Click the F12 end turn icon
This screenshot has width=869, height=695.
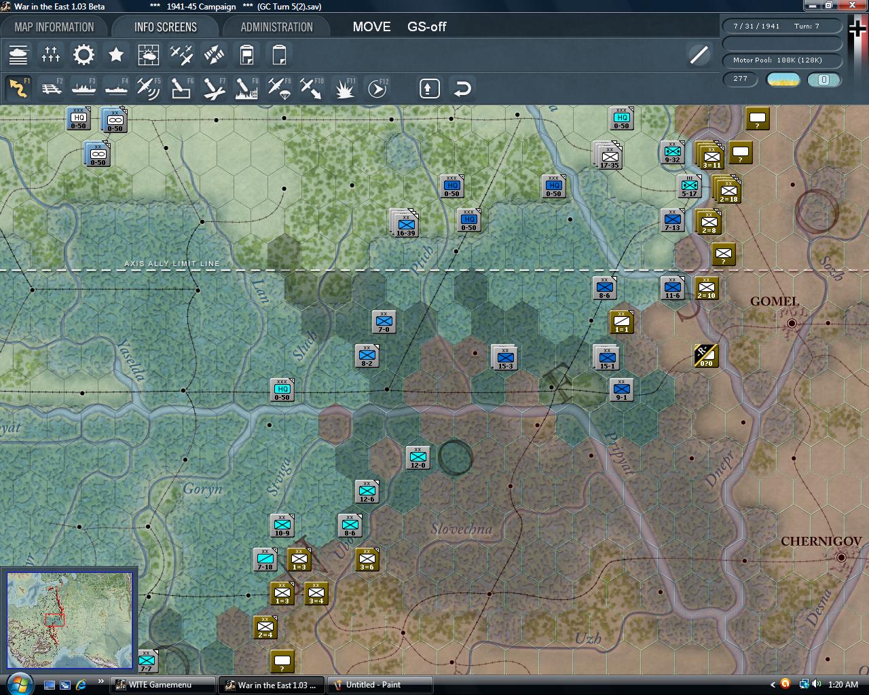(377, 88)
